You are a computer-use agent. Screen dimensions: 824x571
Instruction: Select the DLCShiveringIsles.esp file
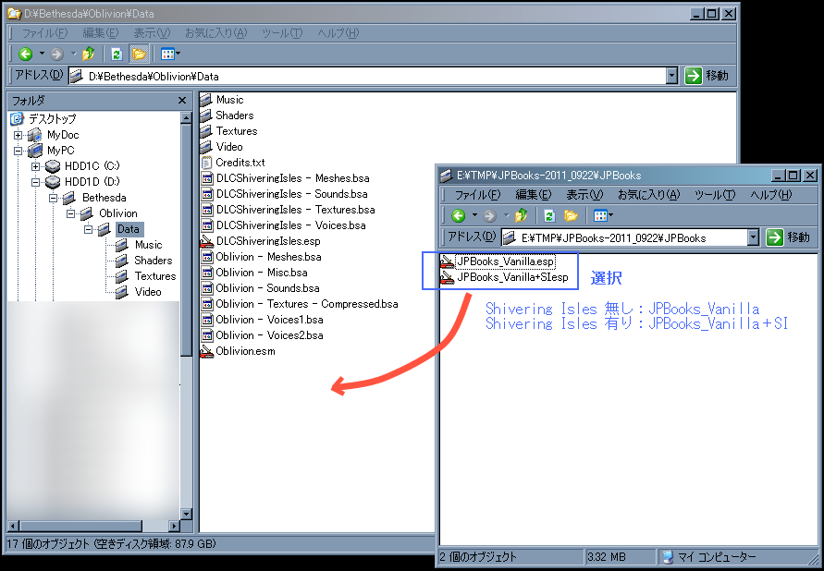pos(267,241)
